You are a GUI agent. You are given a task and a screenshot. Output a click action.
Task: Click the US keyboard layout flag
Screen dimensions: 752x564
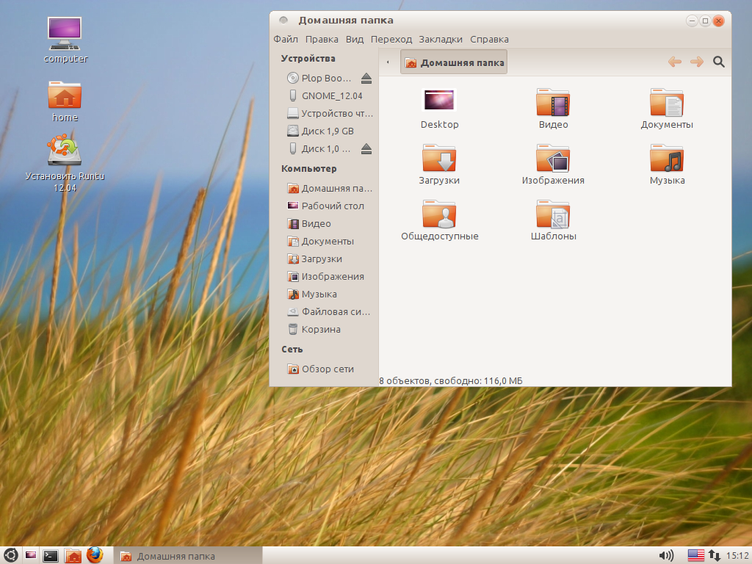pos(696,555)
